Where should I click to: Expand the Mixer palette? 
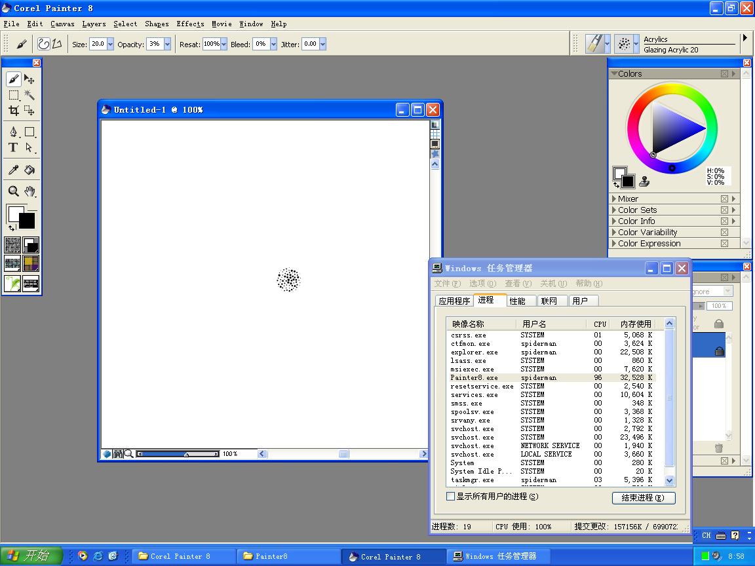tap(614, 198)
